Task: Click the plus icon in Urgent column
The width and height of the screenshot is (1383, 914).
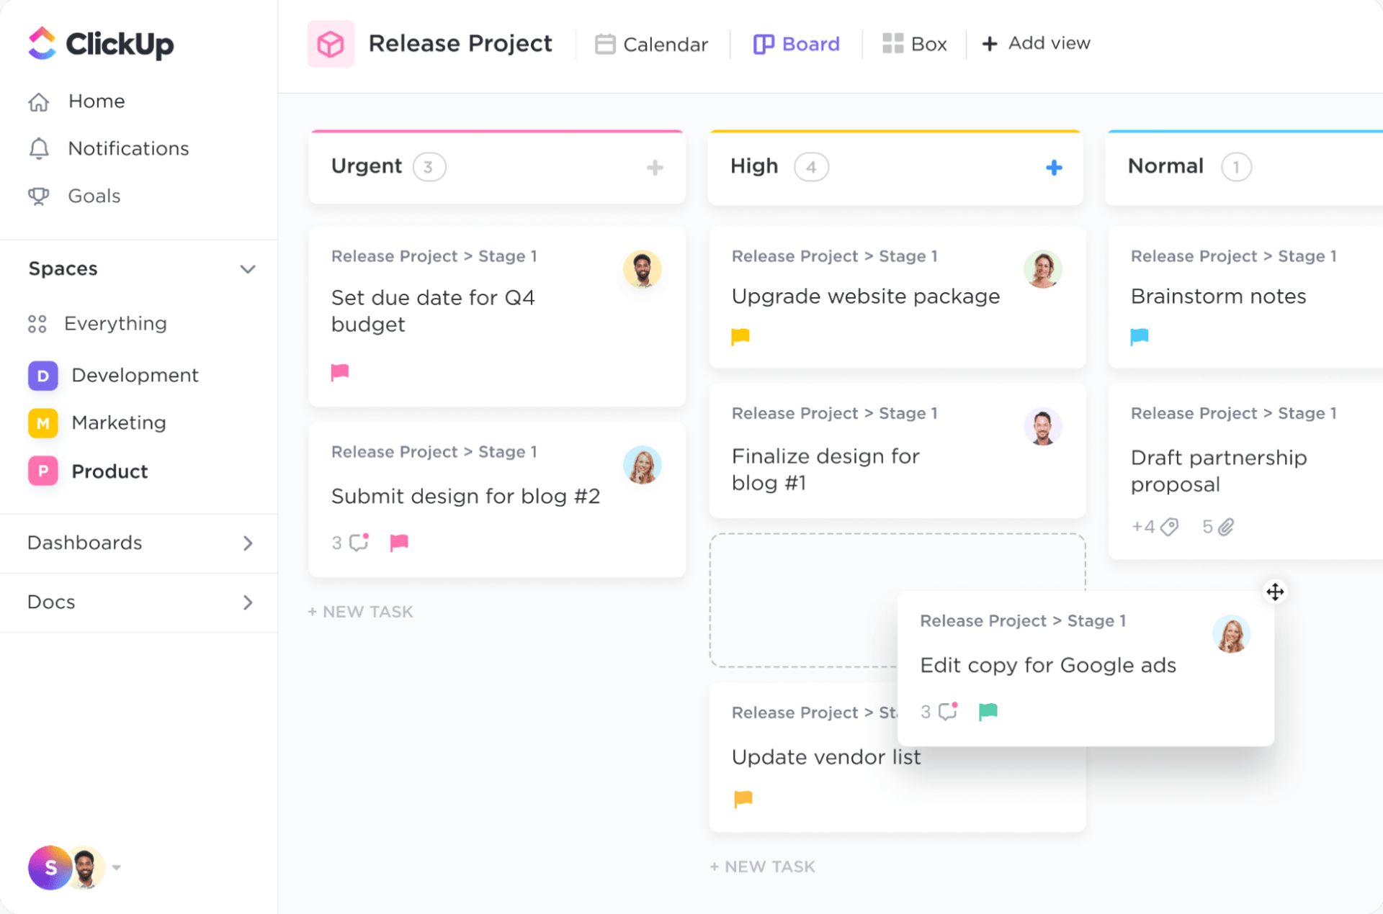Action: (654, 168)
